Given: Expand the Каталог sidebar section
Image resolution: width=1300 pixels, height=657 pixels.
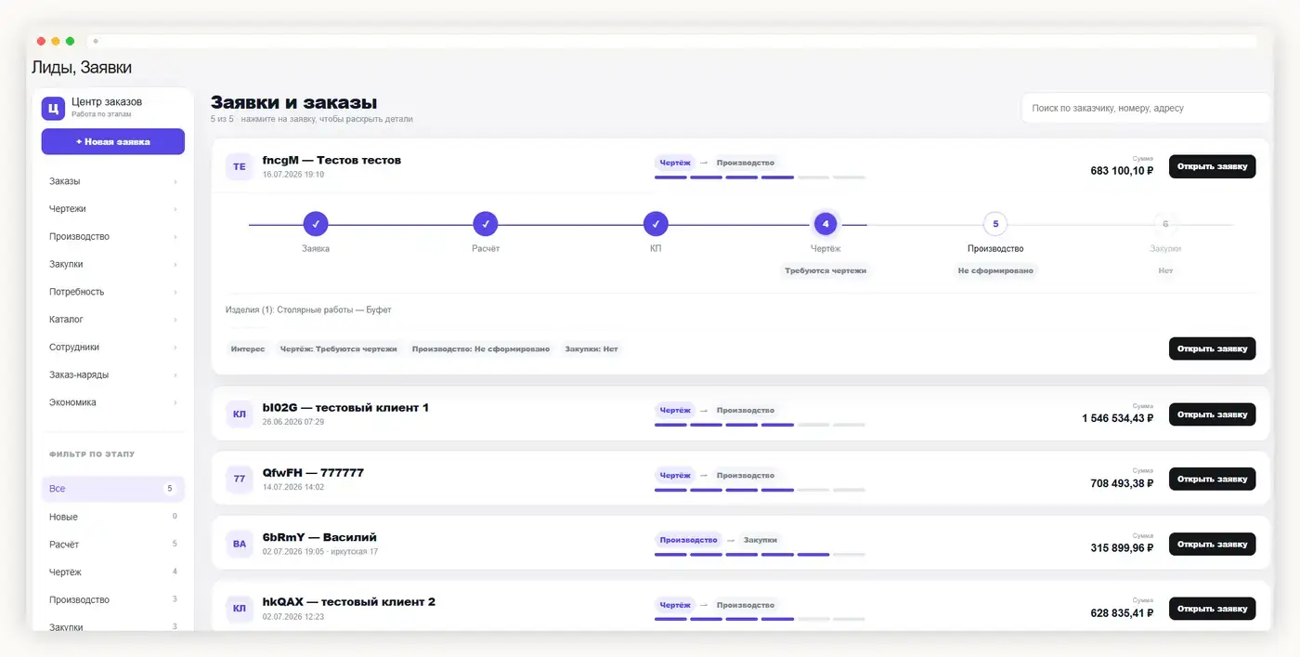Looking at the screenshot, I should (x=113, y=320).
